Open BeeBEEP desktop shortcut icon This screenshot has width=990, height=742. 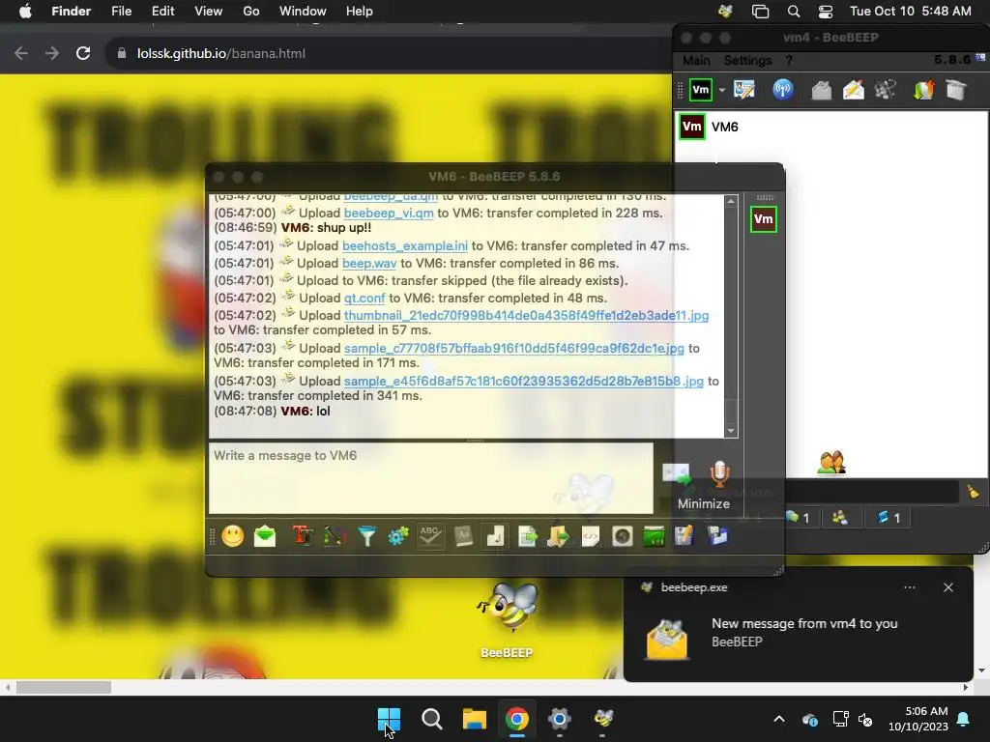507,619
